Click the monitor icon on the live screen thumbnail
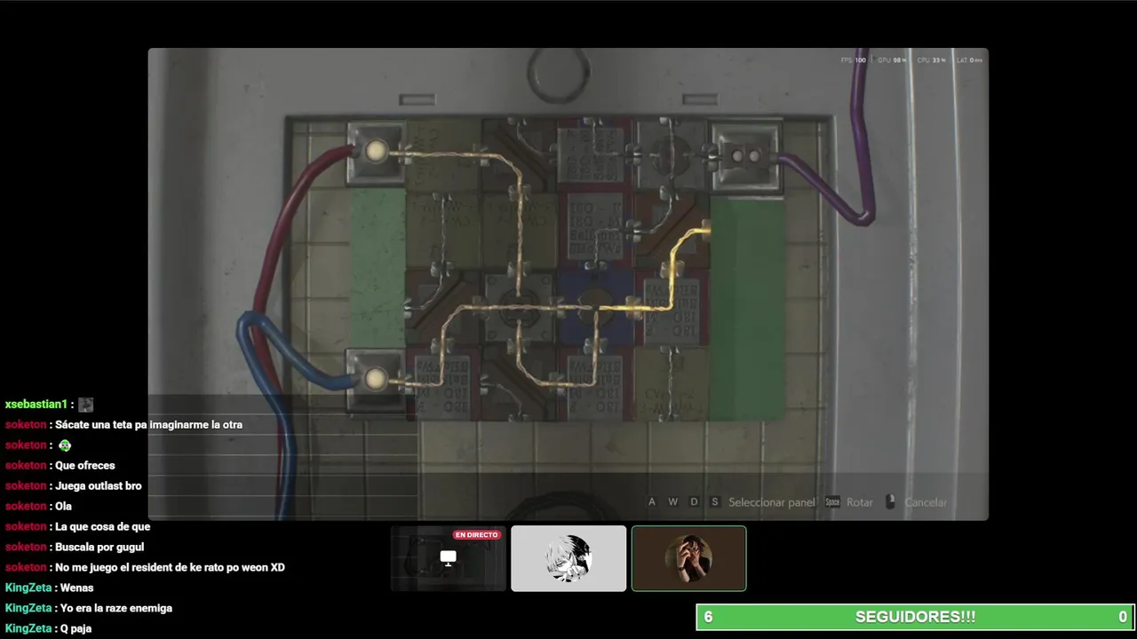 click(x=449, y=557)
